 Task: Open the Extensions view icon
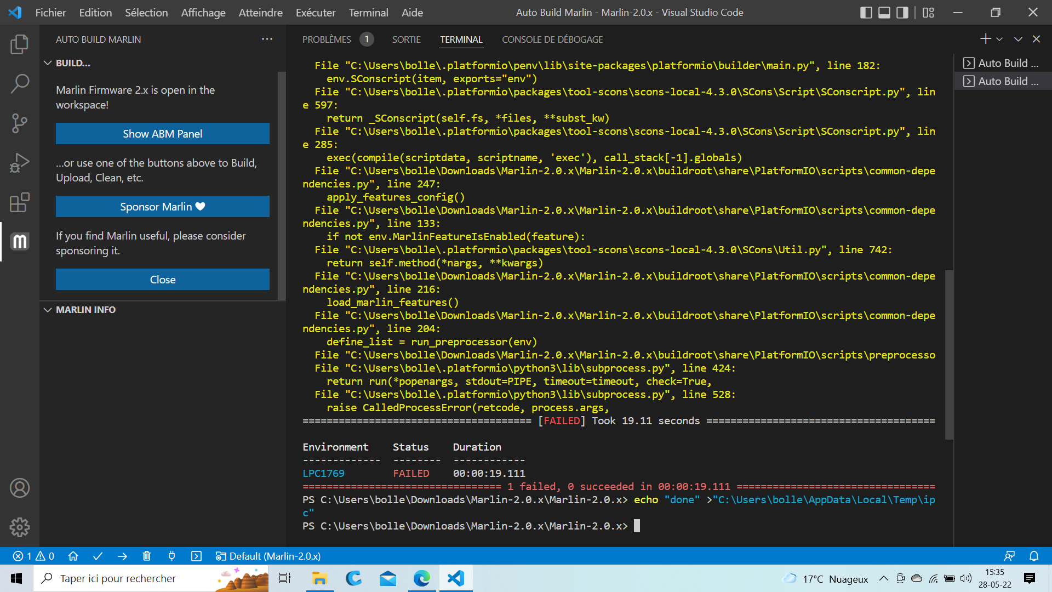[19, 202]
